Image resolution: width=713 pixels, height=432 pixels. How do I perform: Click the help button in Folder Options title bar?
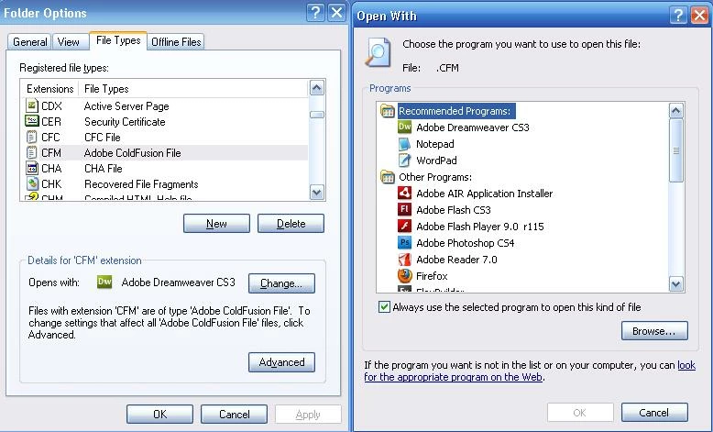click(315, 12)
